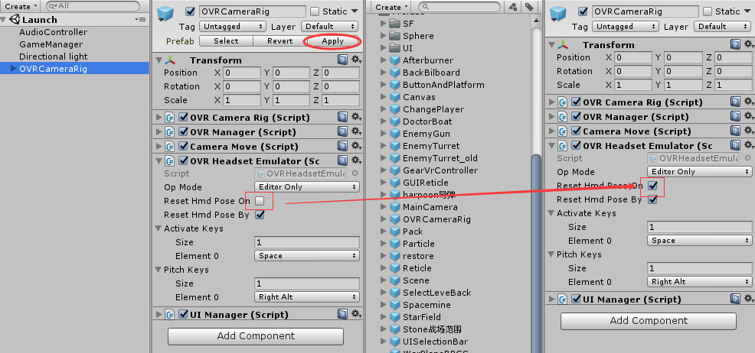This screenshot has height=353, width=755.
Task: Click the prefab Select button
Action: click(226, 41)
